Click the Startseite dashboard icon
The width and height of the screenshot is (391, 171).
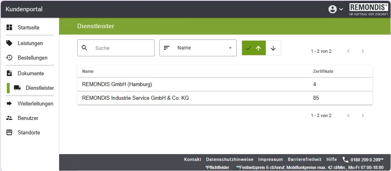click(9, 28)
